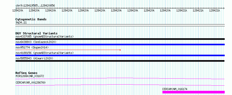Open variant nsv6438803 (Sedlazeck2020) label
This screenshot has height=95, width=232.
point(36,42)
